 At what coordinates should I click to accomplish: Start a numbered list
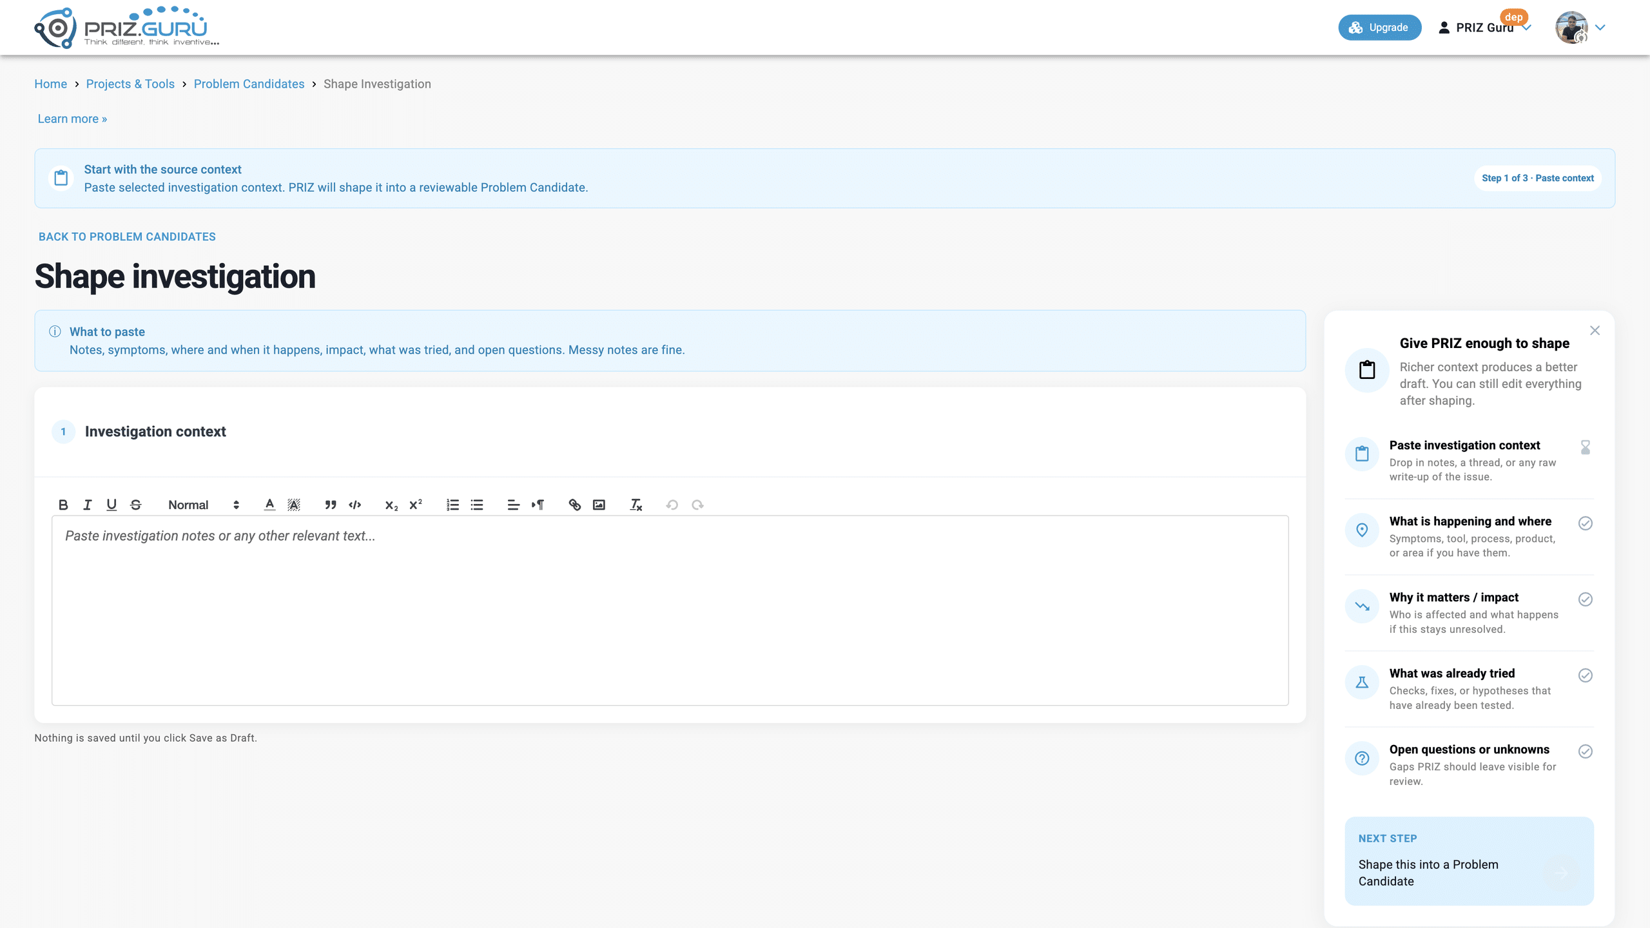[x=452, y=505]
